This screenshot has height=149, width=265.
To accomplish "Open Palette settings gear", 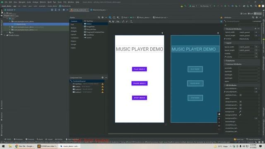I will (x=102, y=17).
